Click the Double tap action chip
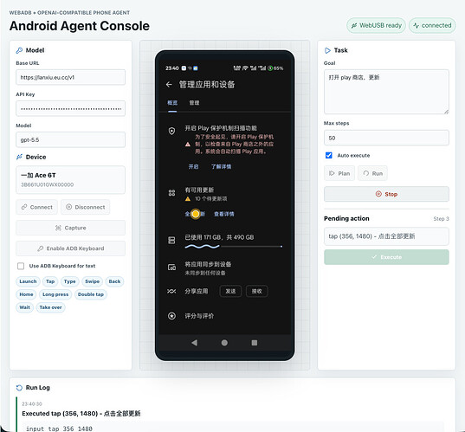The height and width of the screenshot is (432, 465). (x=91, y=294)
